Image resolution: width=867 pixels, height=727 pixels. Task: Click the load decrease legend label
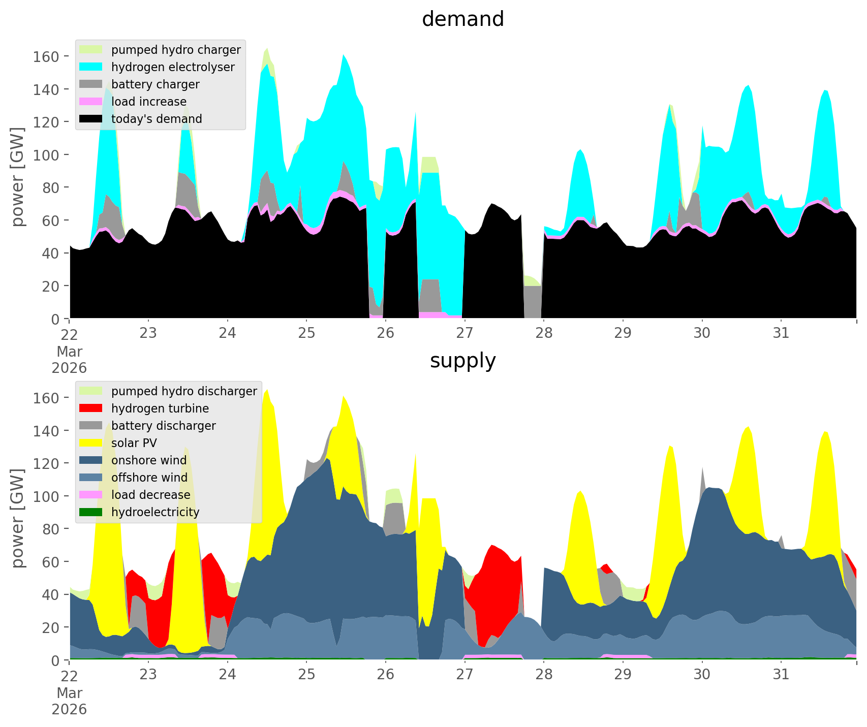150,495
